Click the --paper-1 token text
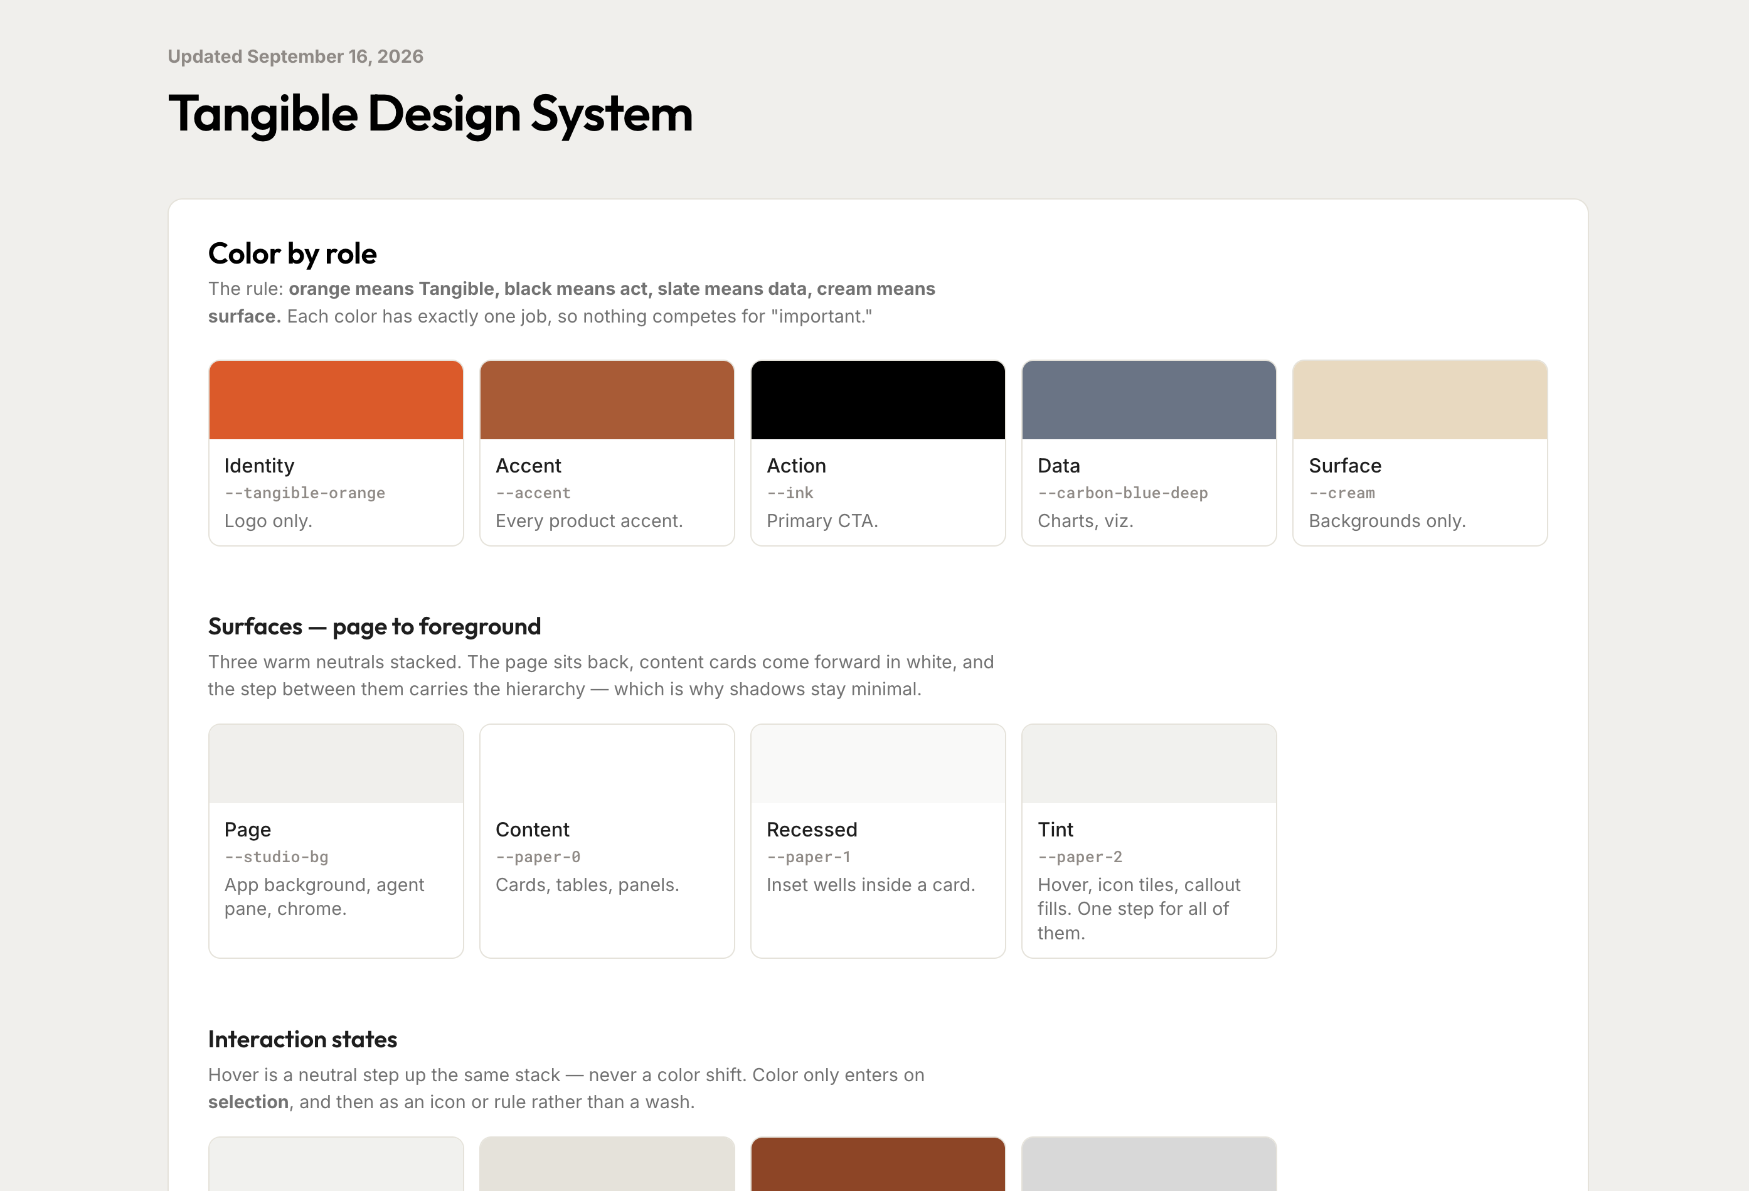Viewport: 1749px width, 1191px height. (x=808, y=857)
